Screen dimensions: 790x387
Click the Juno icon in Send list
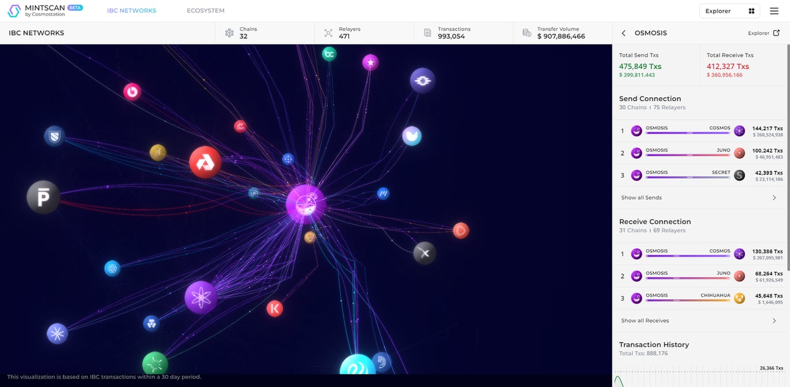(739, 153)
